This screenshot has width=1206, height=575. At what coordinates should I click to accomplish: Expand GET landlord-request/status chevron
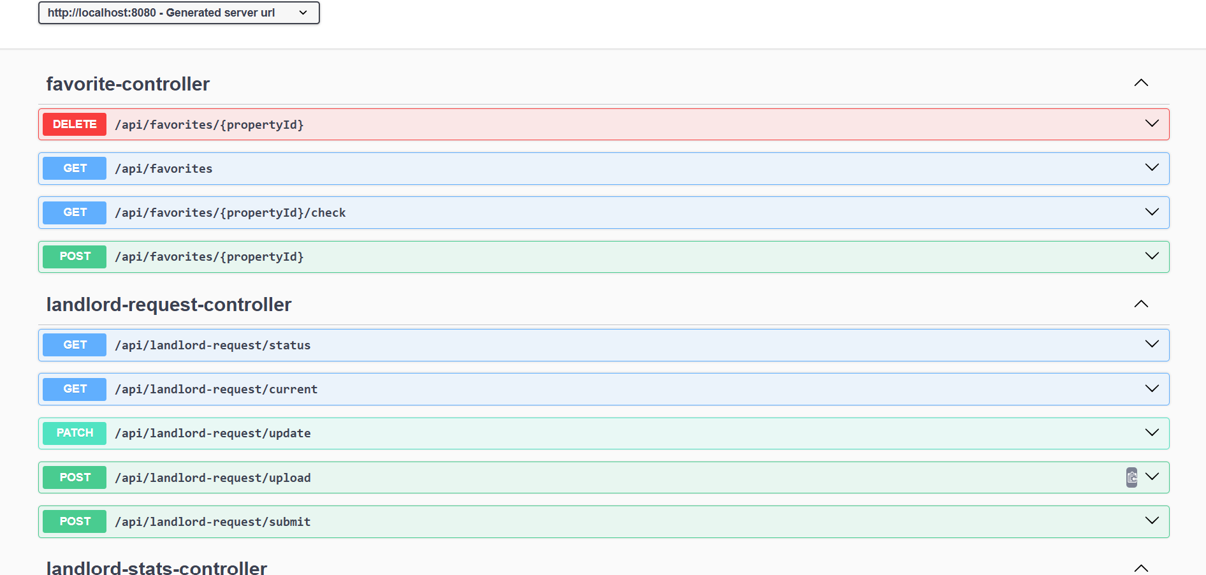click(1152, 344)
